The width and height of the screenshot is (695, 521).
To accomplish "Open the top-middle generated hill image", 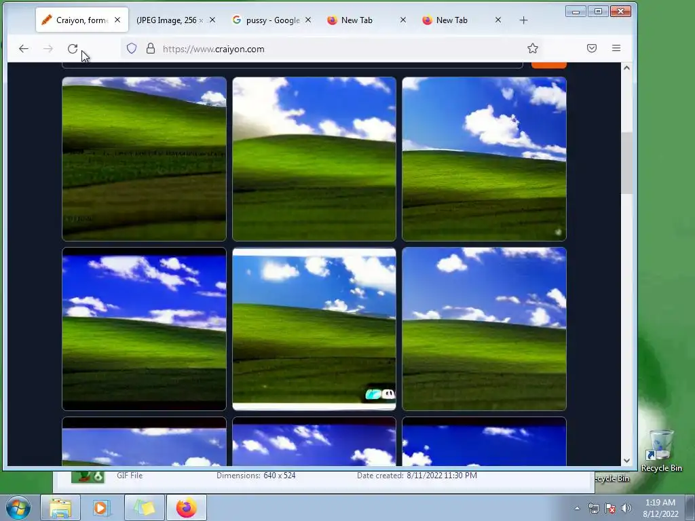I will [x=314, y=159].
